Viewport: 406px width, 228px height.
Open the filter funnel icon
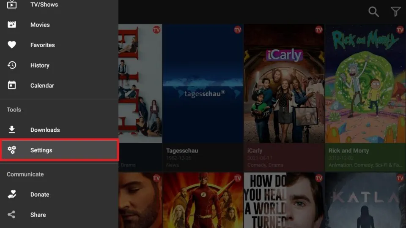[x=396, y=12]
